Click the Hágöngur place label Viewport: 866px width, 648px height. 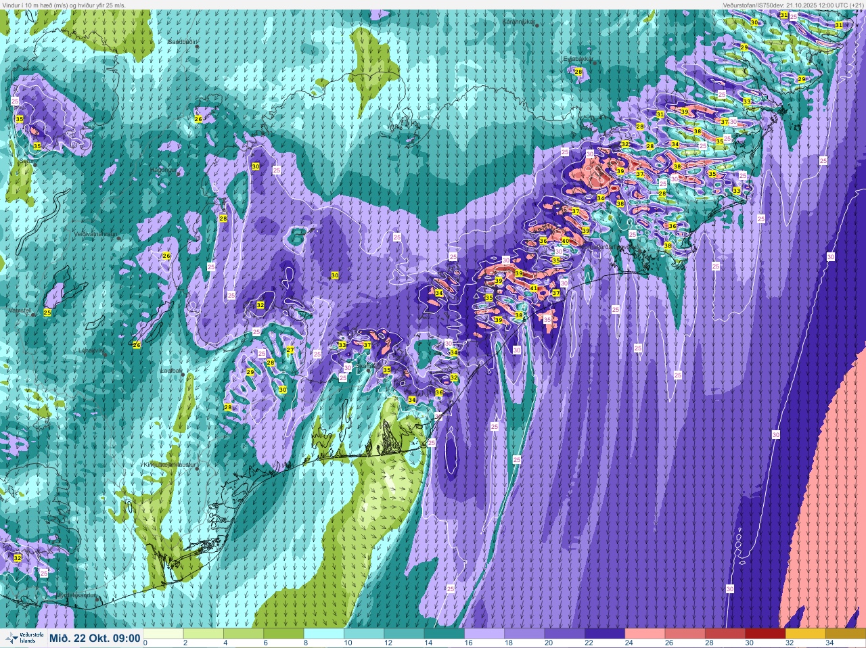[163, 170]
